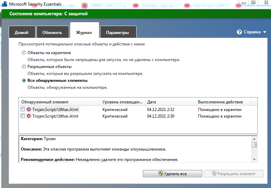
Task: Click the Удалить все button
Action: tap(172, 173)
